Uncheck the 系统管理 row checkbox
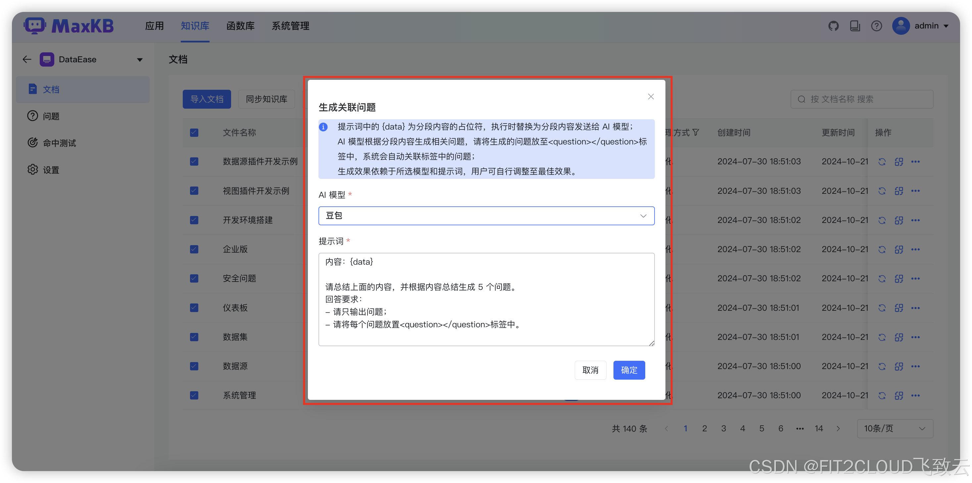The height and width of the screenshot is (483, 972). coord(194,395)
